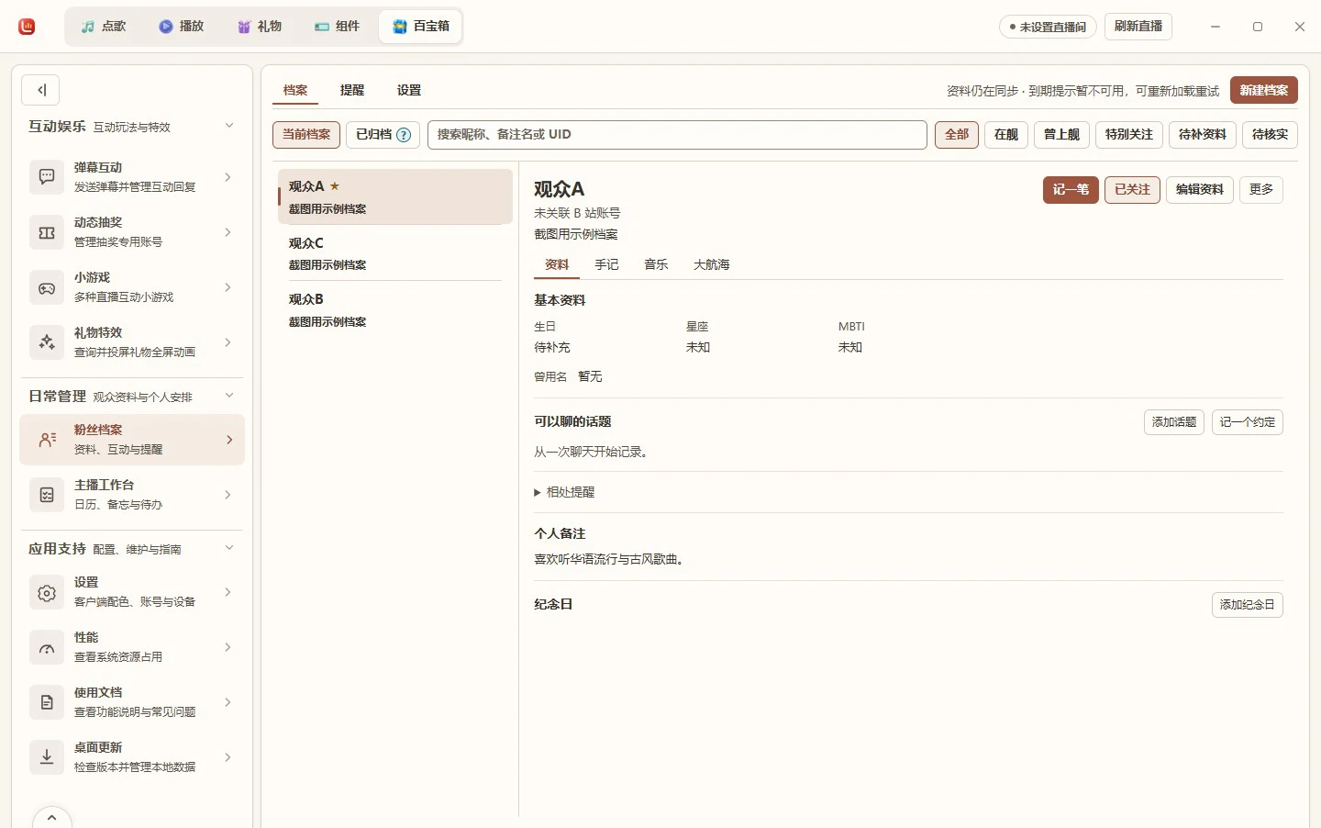Click the help question mark next to 已归档
Screen dimensions: 1321x828
[x=404, y=135]
